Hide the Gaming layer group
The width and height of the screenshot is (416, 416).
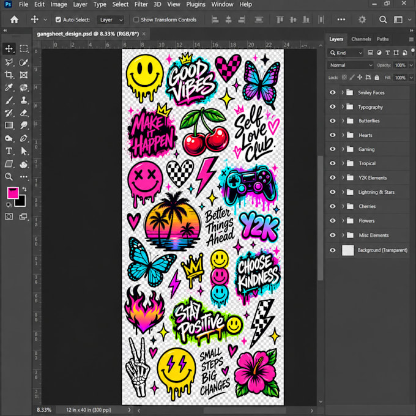[x=332, y=149]
